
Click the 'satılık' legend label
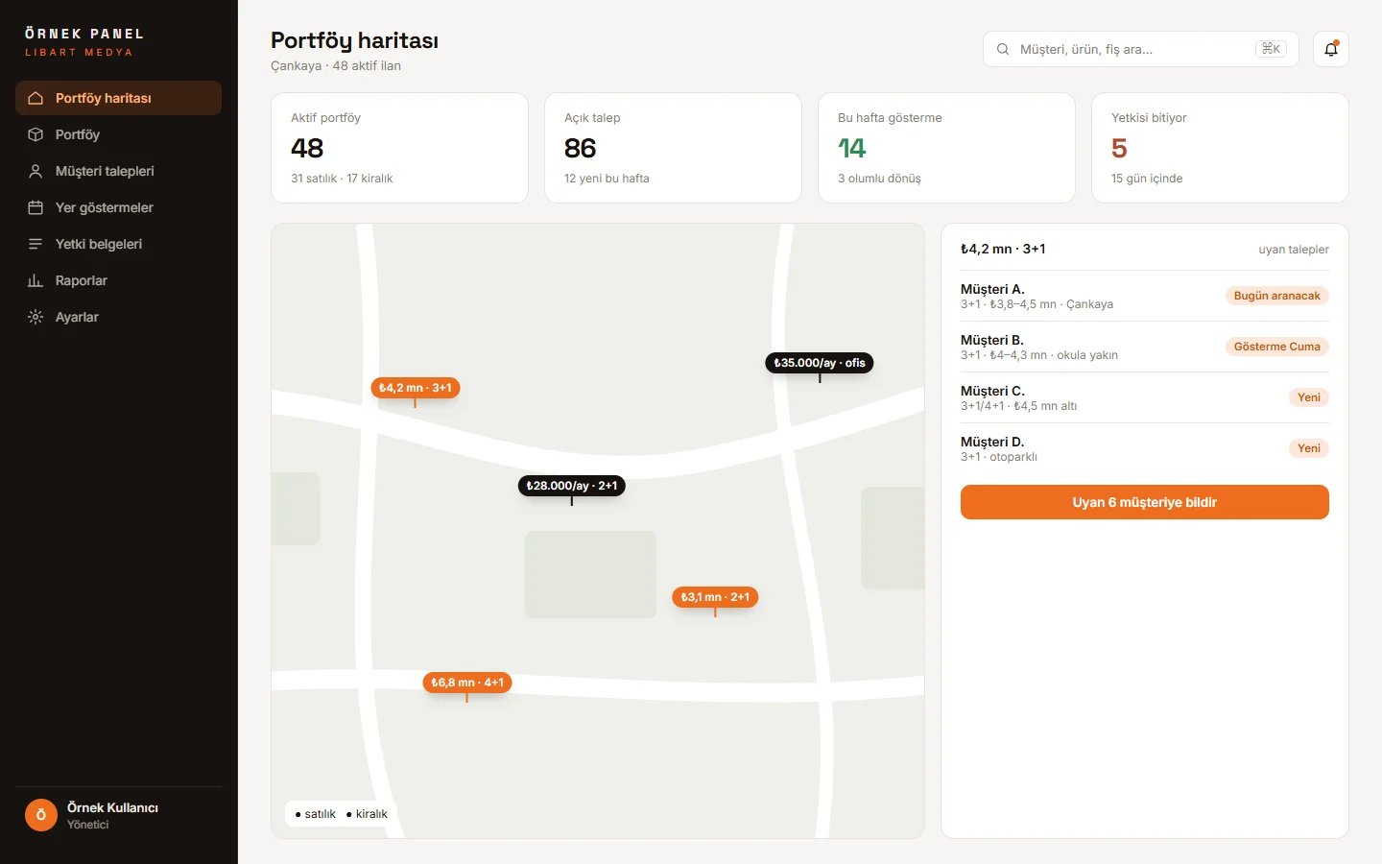(321, 814)
